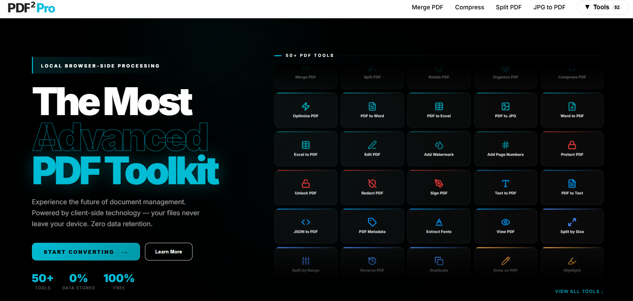Open the Excel to PDF tool
633x301 pixels.
pyautogui.click(x=306, y=149)
